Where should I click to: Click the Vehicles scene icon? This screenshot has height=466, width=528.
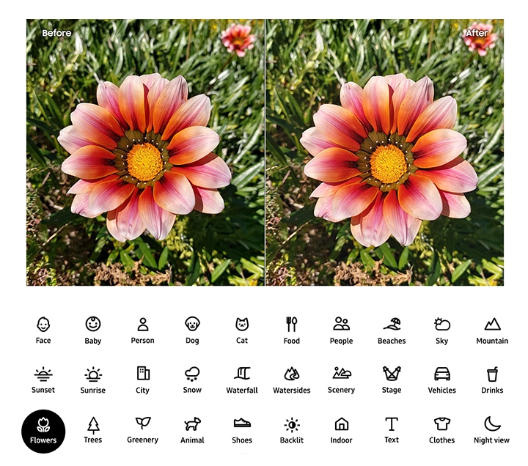click(x=441, y=374)
